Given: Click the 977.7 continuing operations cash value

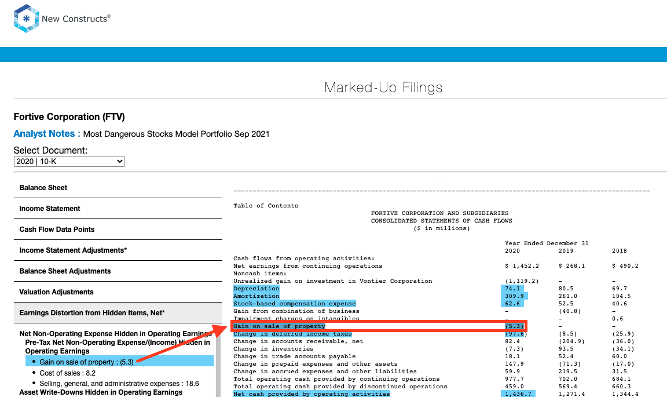Looking at the screenshot, I should click(514, 379).
